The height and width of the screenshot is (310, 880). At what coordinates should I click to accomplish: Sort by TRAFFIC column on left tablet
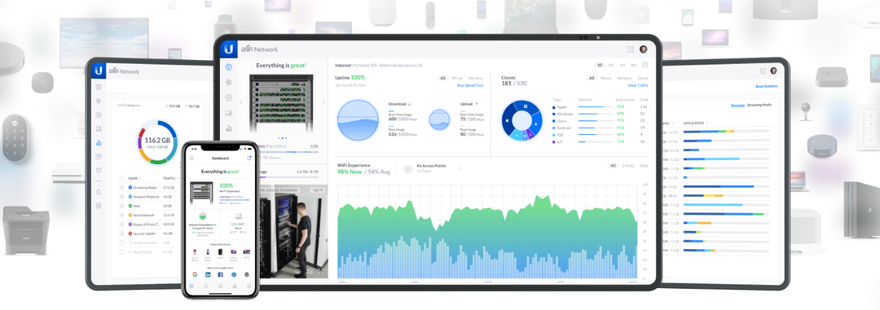tap(169, 178)
